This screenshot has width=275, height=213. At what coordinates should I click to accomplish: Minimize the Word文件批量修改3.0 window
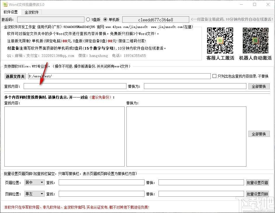coord(241,4)
